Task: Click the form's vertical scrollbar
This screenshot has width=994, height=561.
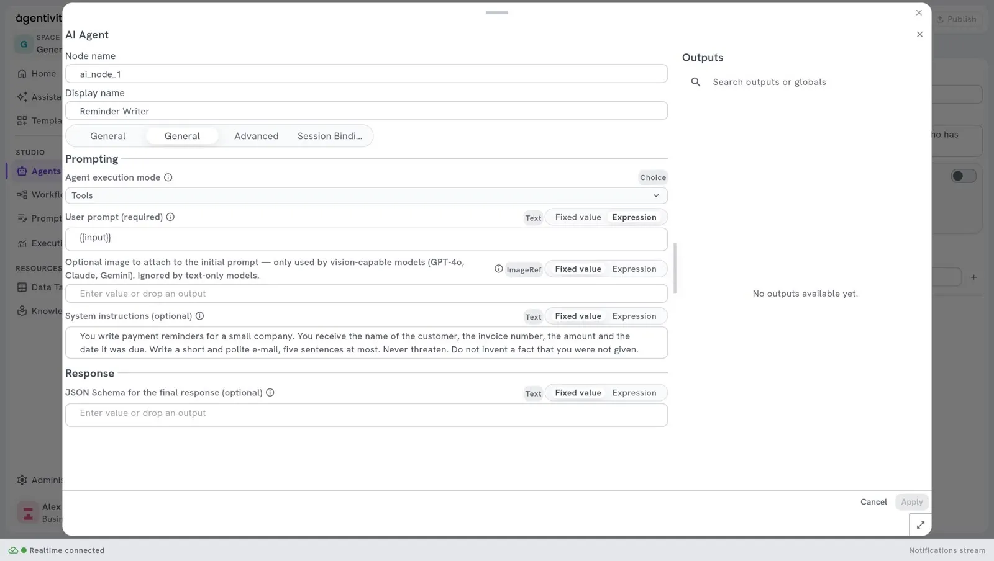Action: point(675,268)
